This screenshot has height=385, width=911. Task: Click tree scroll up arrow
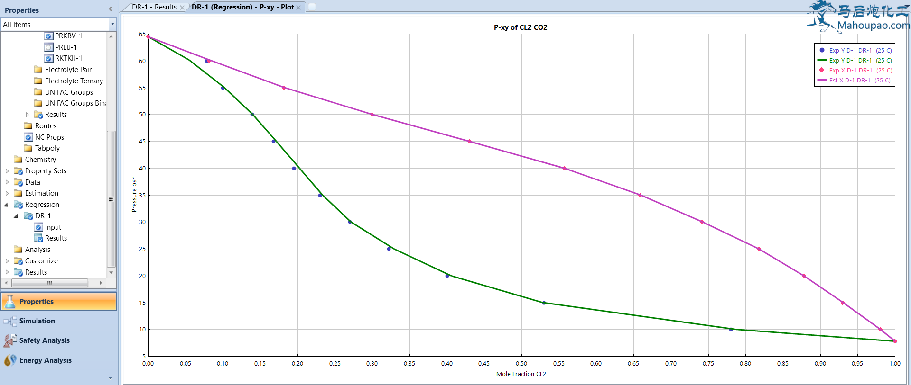pyautogui.click(x=111, y=36)
